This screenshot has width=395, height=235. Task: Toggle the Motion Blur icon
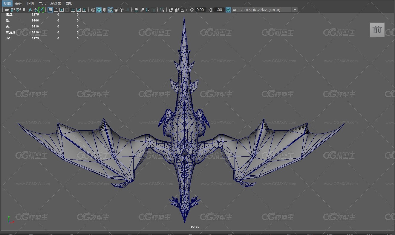tap(142, 10)
